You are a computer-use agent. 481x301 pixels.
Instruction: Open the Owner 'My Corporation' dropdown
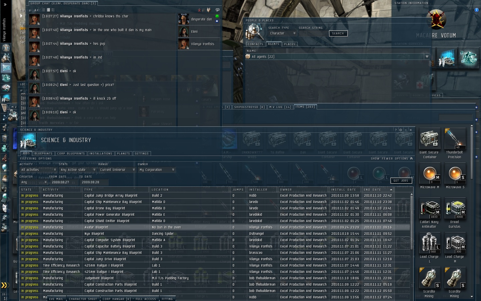pyautogui.click(x=156, y=170)
